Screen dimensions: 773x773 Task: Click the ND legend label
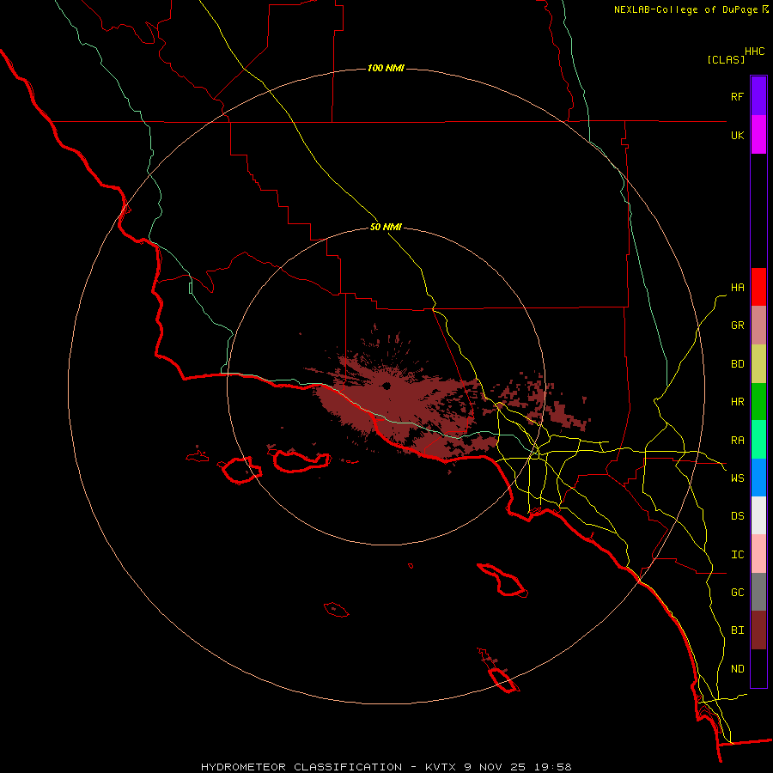[737, 668]
